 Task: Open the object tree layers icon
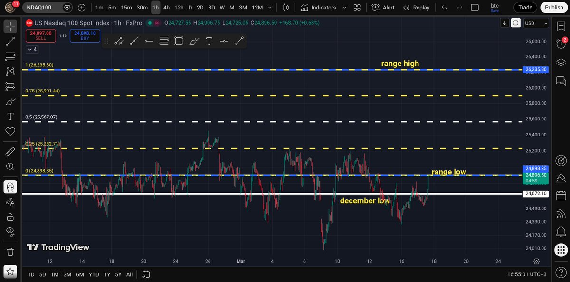click(560, 63)
